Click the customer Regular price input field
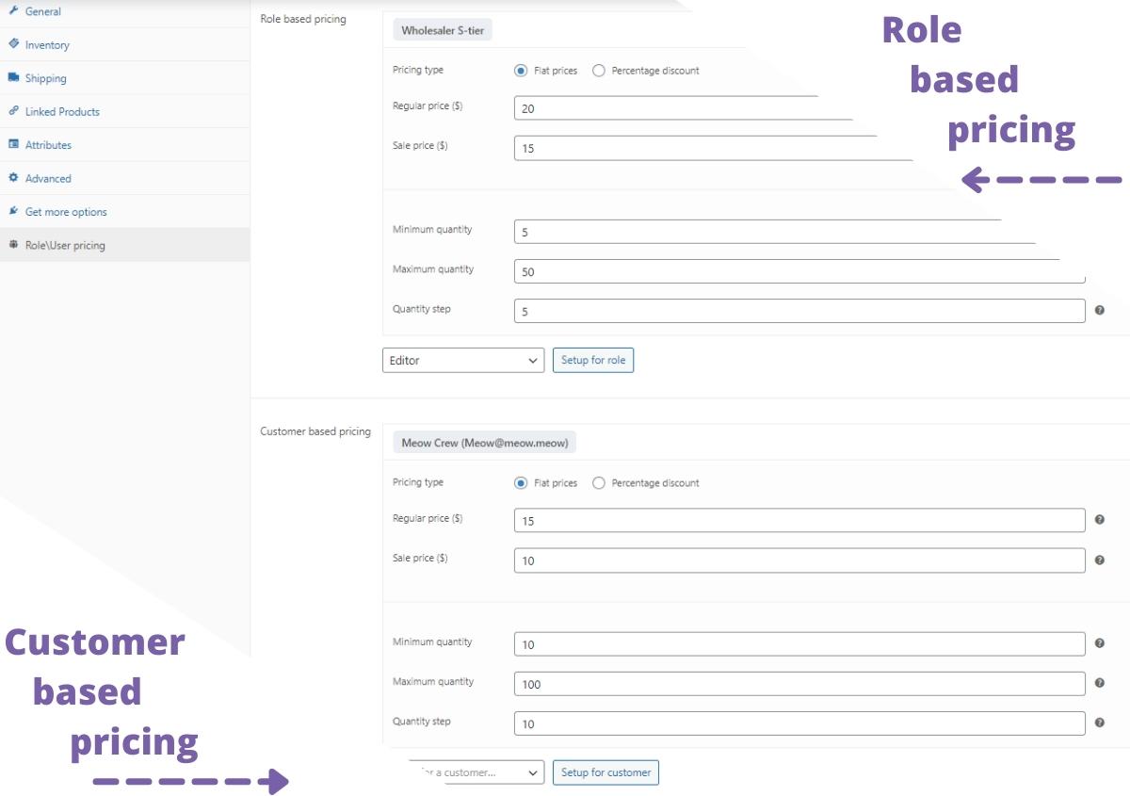Image resolution: width=1130 pixels, height=796 pixels. (x=799, y=520)
